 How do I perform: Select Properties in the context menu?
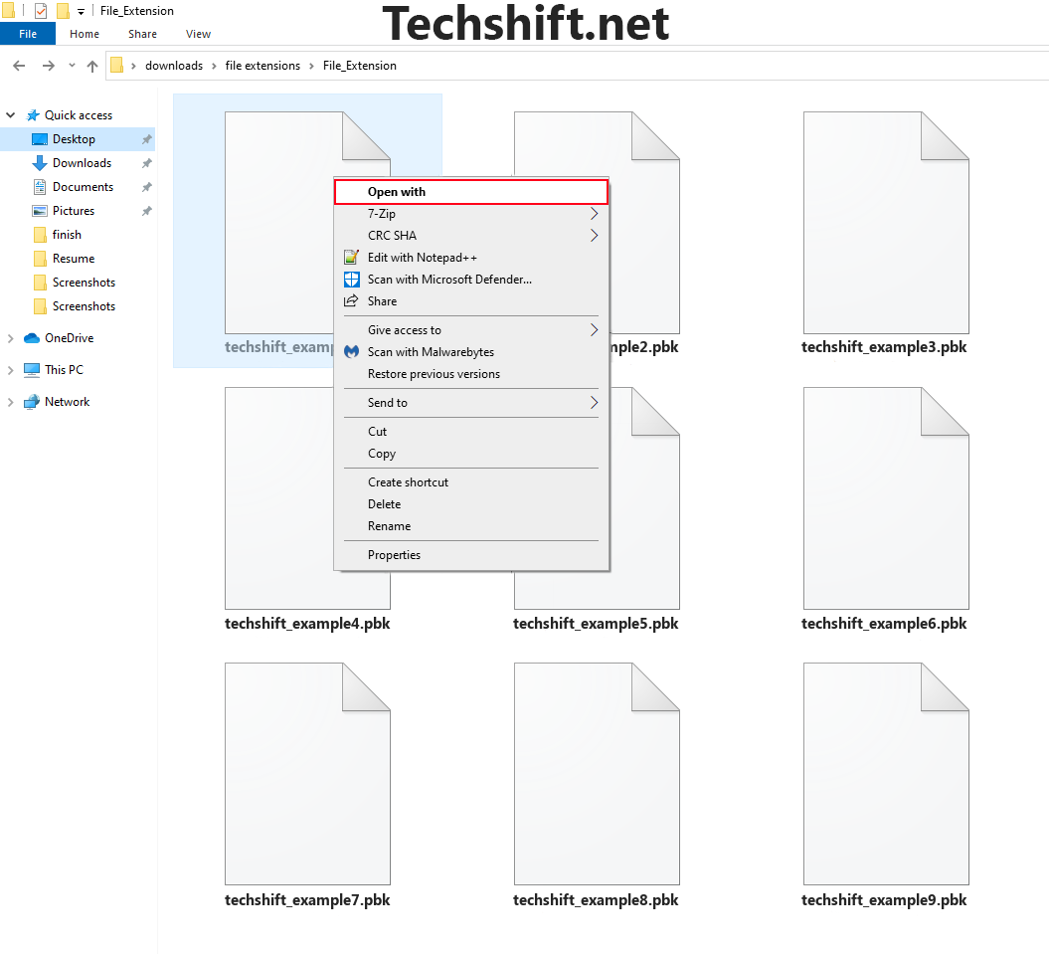394,555
